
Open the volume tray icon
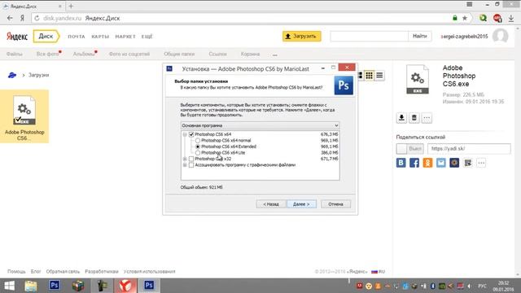469,286
